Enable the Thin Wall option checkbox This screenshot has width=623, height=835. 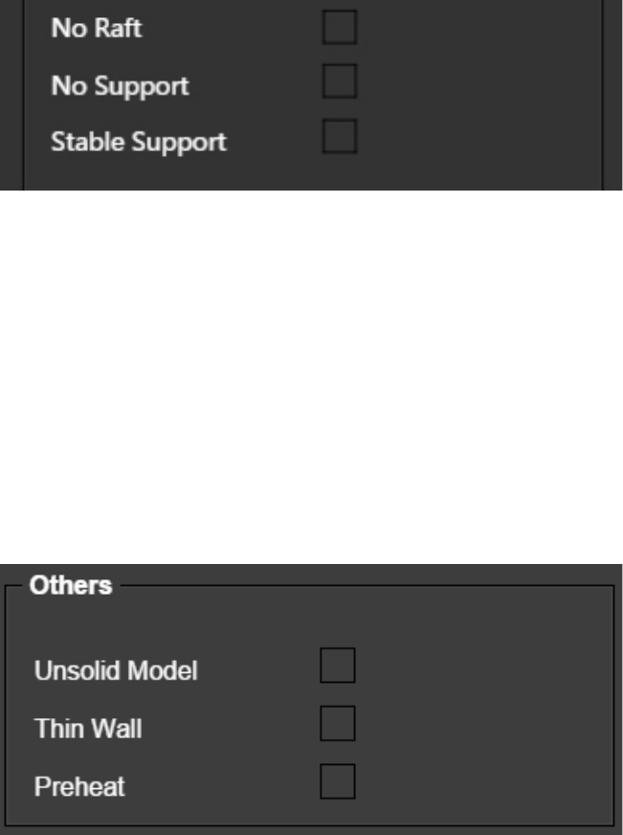click(338, 724)
